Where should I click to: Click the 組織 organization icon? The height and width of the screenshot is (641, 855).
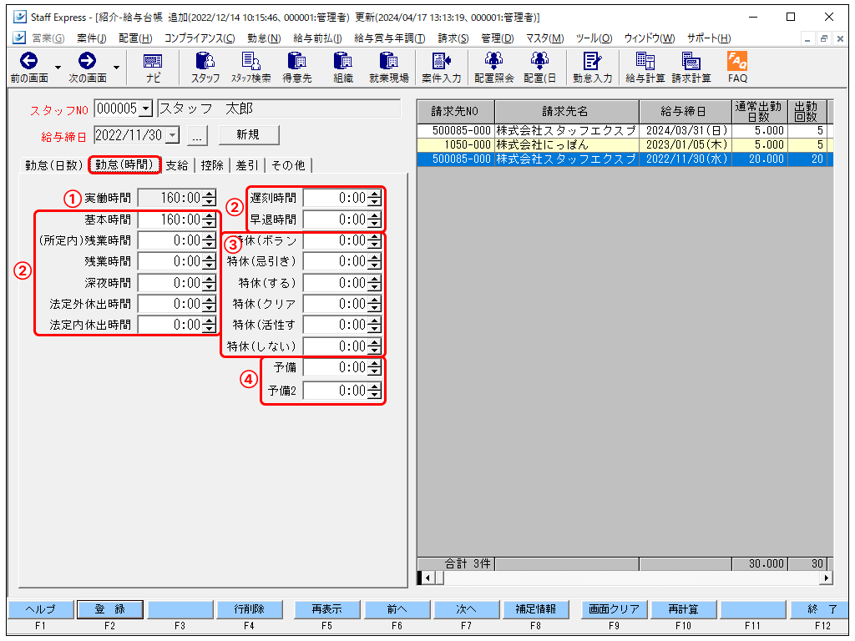(341, 67)
